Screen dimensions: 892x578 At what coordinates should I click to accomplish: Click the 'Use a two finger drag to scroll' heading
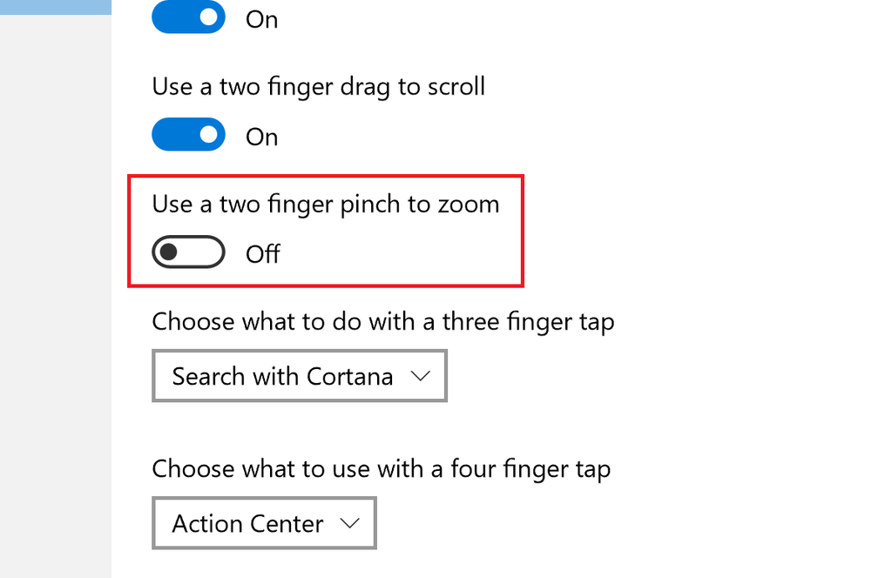click(319, 86)
